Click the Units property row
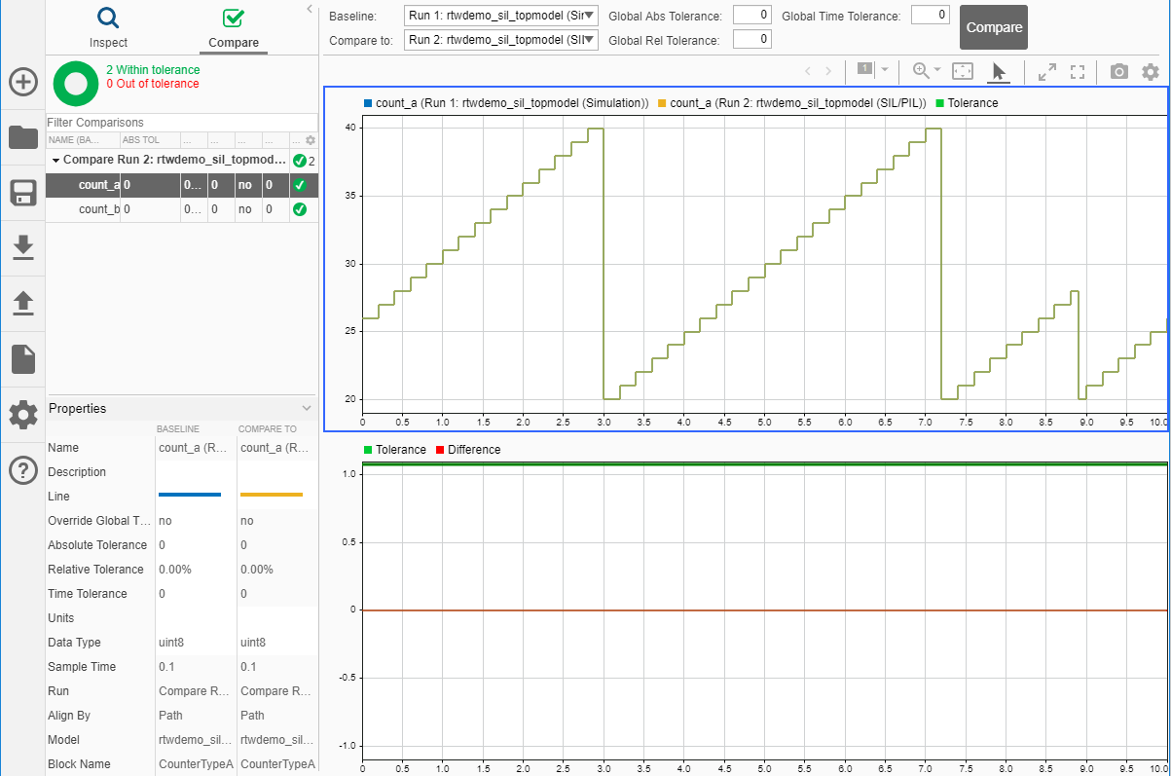The height and width of the screenshot is (776, 1171). pyautogui.click(x=182, y=618)
